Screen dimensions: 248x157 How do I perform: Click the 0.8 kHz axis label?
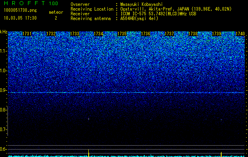coord(3,110)
